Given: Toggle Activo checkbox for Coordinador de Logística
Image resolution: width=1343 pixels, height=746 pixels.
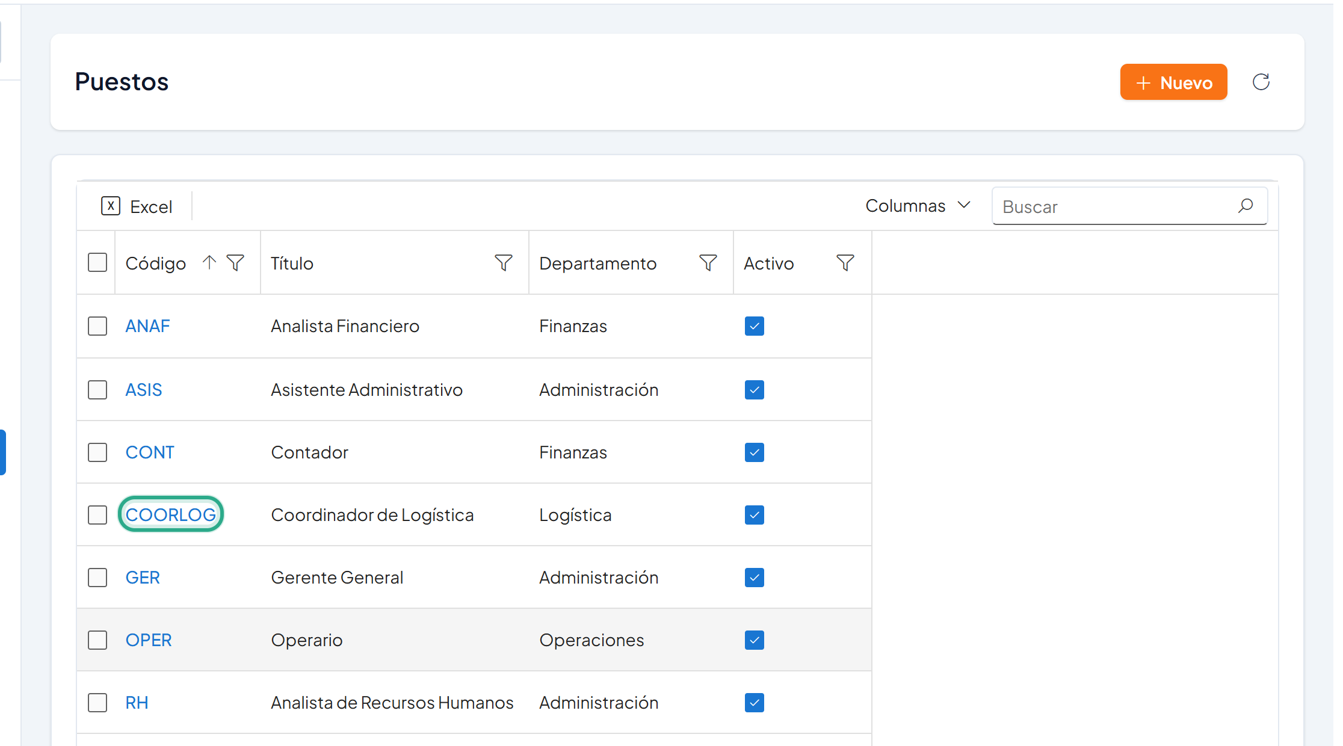Looking at the screenshot, I should click(755, 515).
